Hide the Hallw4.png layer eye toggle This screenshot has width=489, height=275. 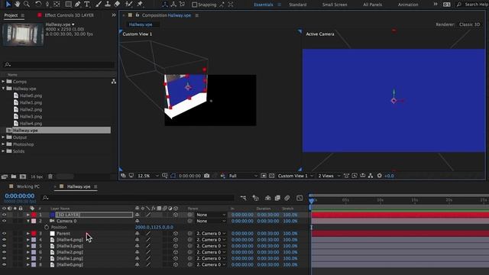pos(5,239)
